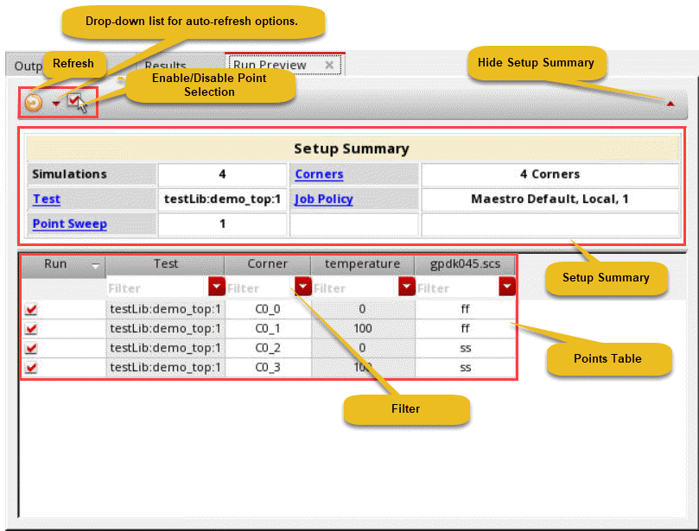Viewport: 699px width, 531px height.
Task: Uncheck the Run checkbox for corner C0_3
Action: 31,368
